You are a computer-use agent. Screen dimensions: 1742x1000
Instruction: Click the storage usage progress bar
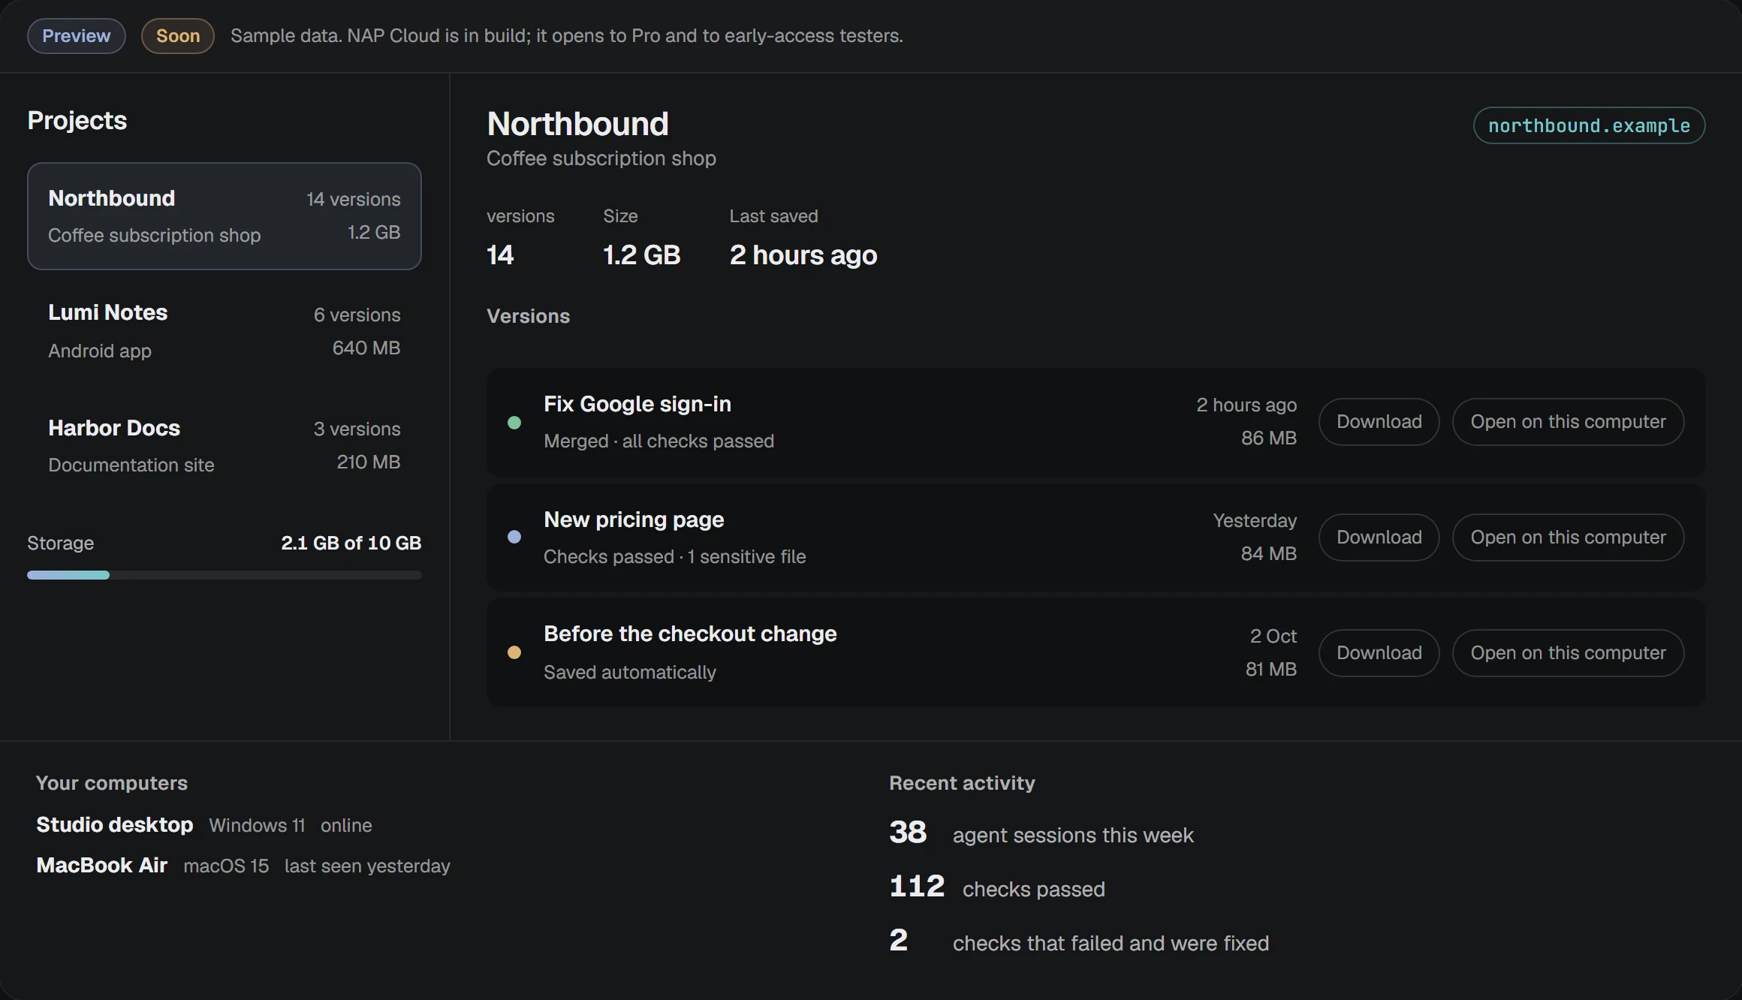point(224,575)
